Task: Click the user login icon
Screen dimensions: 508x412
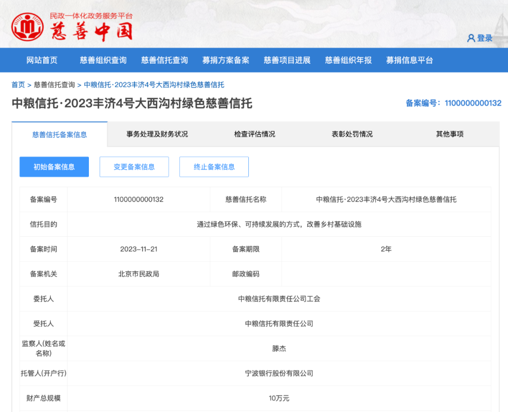Action: coord(471,38)
